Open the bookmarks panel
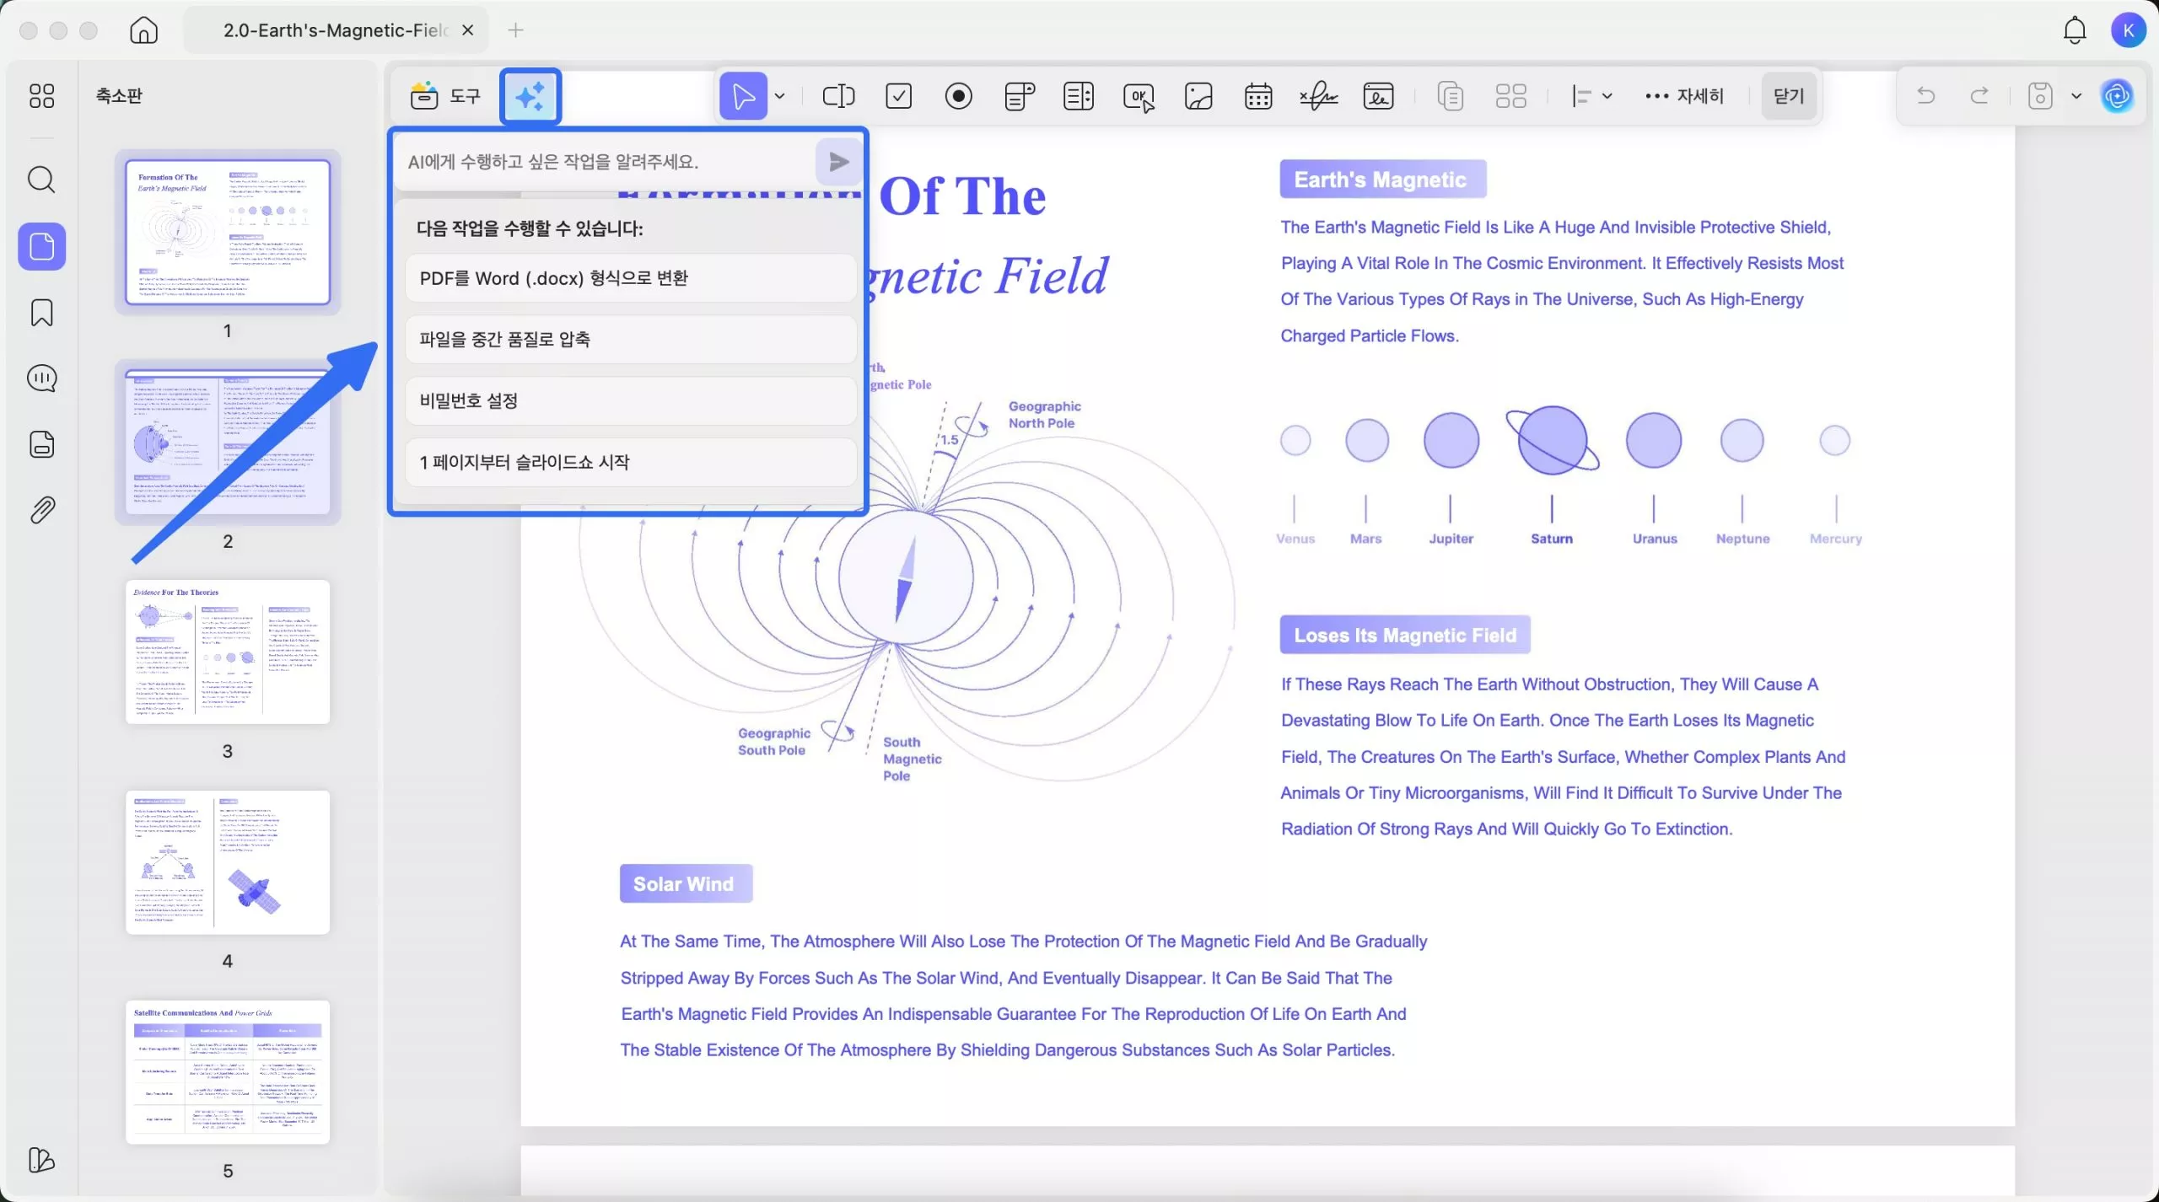 point(41,313)
